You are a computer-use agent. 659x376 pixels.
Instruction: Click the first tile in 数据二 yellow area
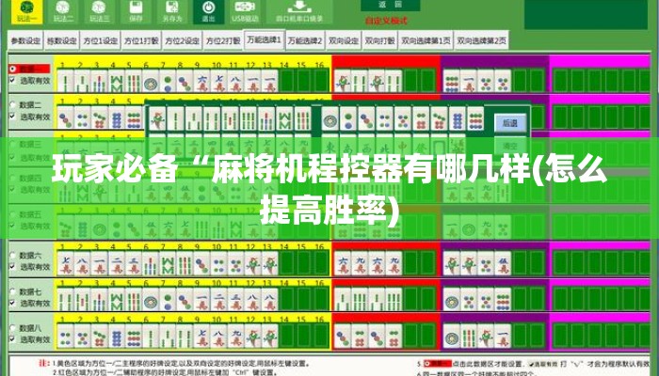[65, 117]
